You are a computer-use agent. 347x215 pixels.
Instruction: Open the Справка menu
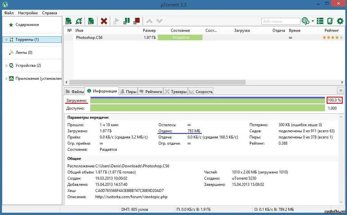tap(50, 13)
